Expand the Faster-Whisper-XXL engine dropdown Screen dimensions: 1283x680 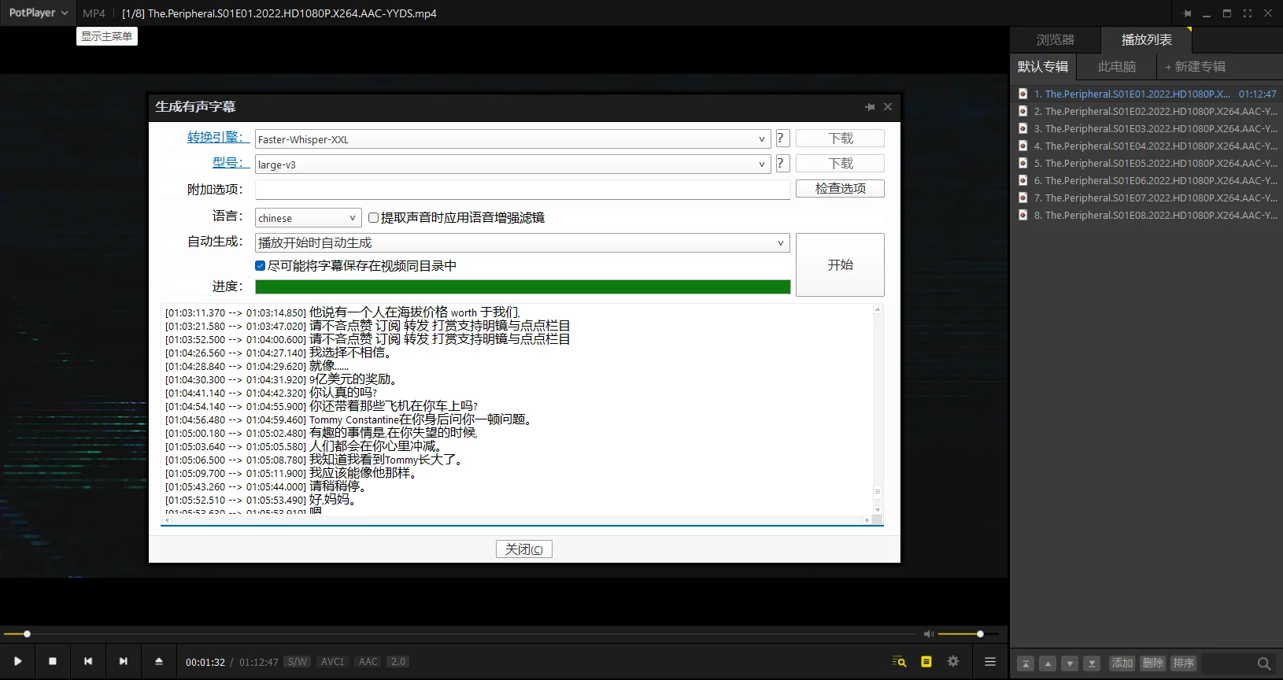pyautogui.click(x=761, y=139)
